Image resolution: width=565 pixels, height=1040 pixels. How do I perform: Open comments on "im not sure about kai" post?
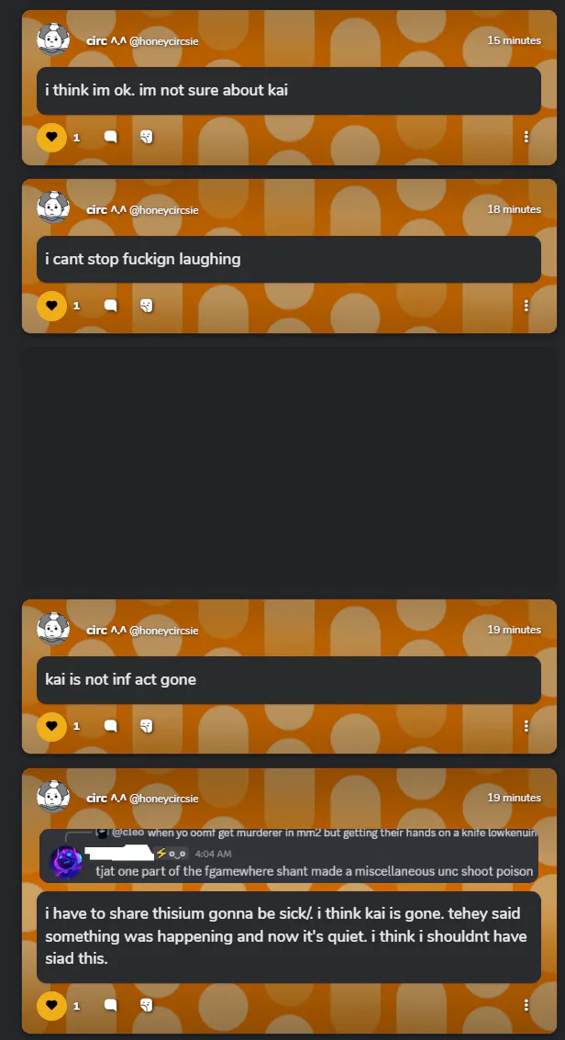coord(111,138)
